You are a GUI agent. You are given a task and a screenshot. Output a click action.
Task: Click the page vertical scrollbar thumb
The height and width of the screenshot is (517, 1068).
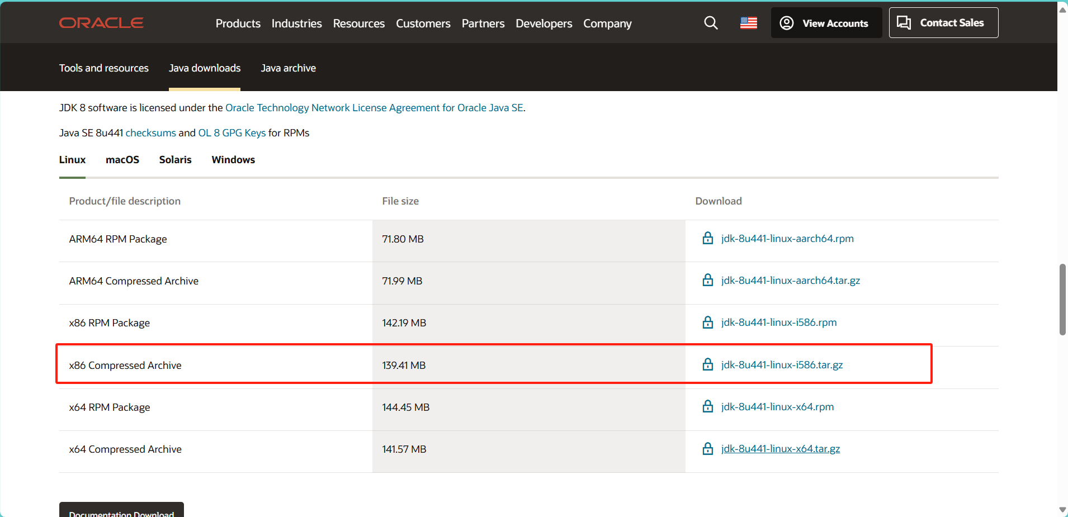pos(1062,299)
